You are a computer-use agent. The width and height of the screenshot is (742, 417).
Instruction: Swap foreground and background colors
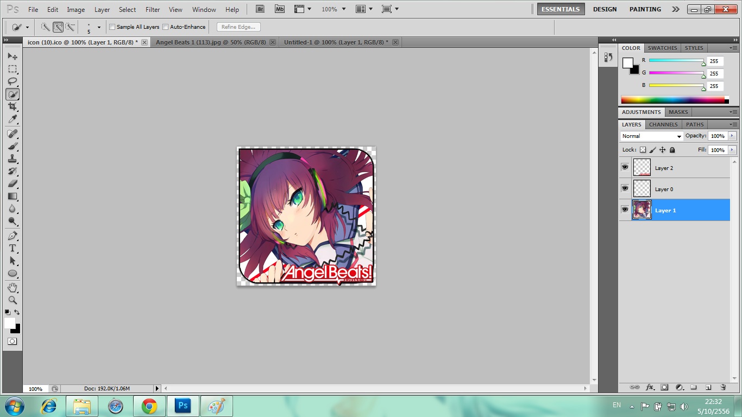click(x=17, y=312)
